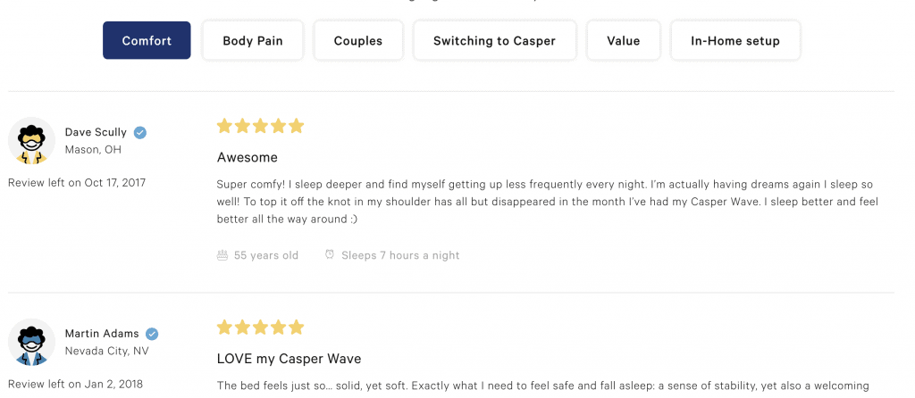The image size is (915, 398).
Task: Click star rating above LOVE my Casper Wave
Action: click(260, 328)
